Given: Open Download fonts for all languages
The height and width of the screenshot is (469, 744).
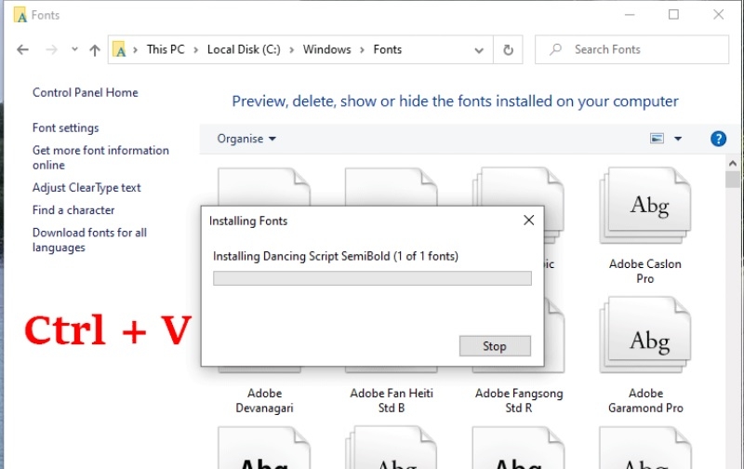Looking at the screenshot, I should (x=89, y=240).
